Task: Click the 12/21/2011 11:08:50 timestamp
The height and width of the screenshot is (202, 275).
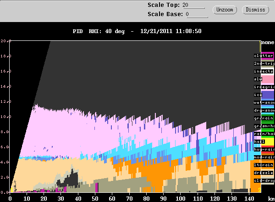Action: 171,31
